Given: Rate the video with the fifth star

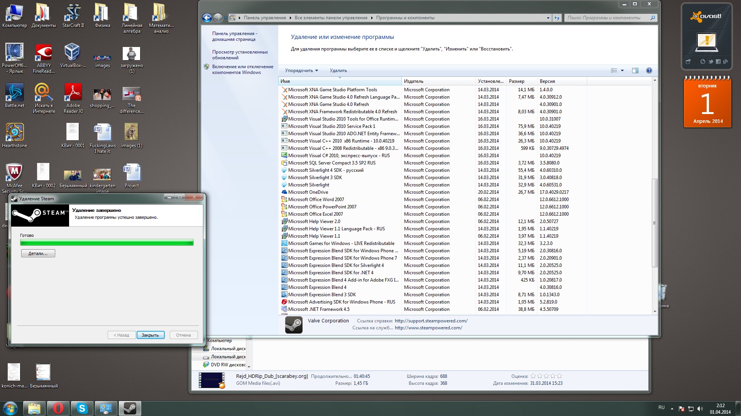Looking at the screenshot, I should point(560,376).
